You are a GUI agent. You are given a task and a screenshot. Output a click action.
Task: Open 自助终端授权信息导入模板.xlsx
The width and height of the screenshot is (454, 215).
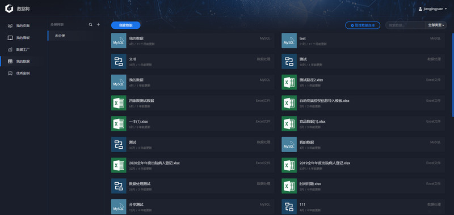[x=363, y=103]
